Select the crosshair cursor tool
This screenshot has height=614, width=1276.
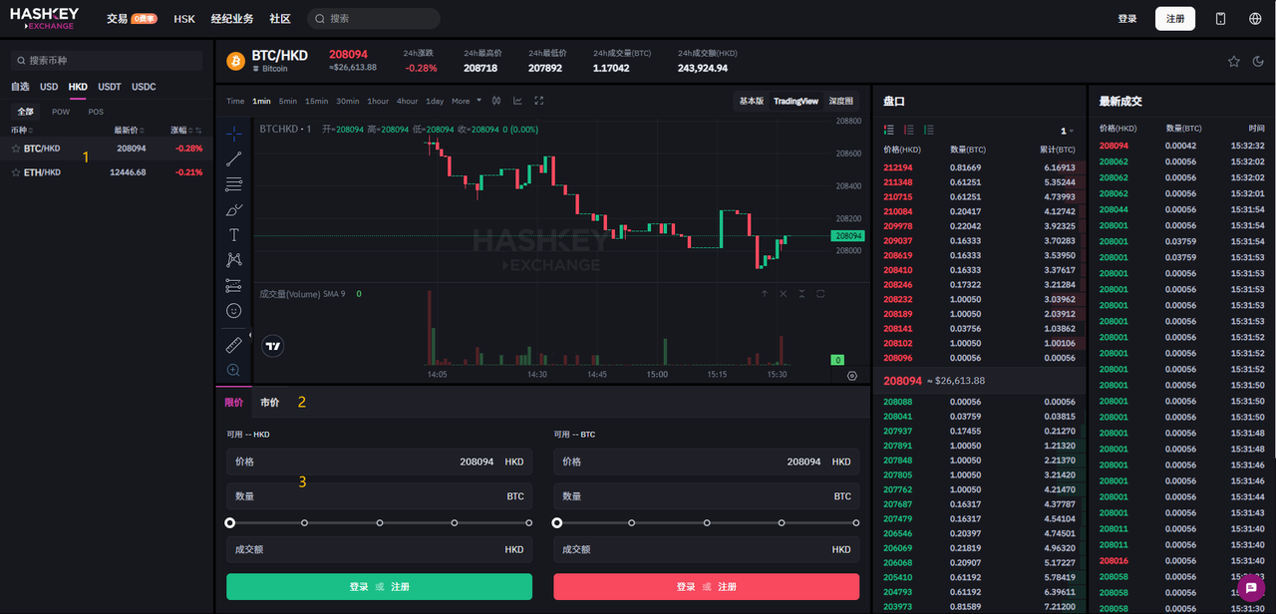tap(233, 133)
